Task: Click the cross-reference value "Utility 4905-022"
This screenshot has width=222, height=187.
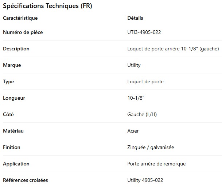Action: click(145, 180)
